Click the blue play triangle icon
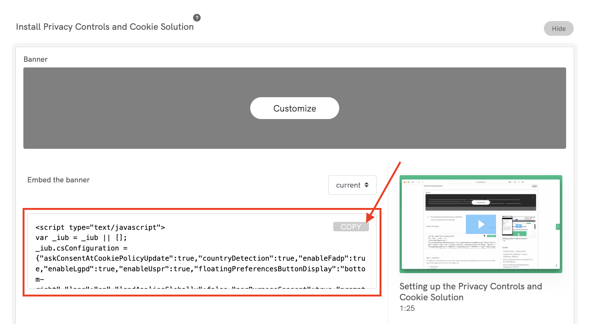The width and height of the screenshot is (591, 324). point(481,225)
